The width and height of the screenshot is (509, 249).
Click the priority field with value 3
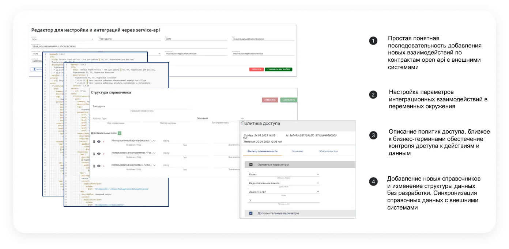tap(284, 200)
